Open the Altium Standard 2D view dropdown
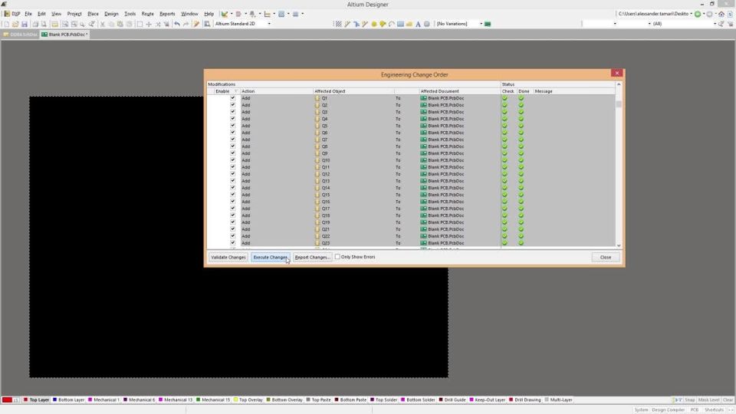 pos(269,24)
